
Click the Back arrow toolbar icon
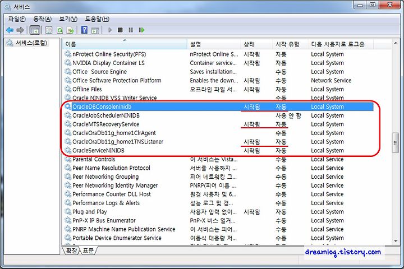coord(10,30)
